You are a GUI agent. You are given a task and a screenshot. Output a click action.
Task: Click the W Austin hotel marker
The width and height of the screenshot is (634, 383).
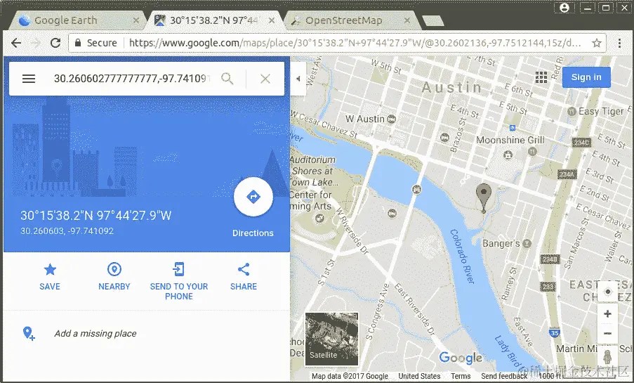pyautogui.click(x=391, y=119)
